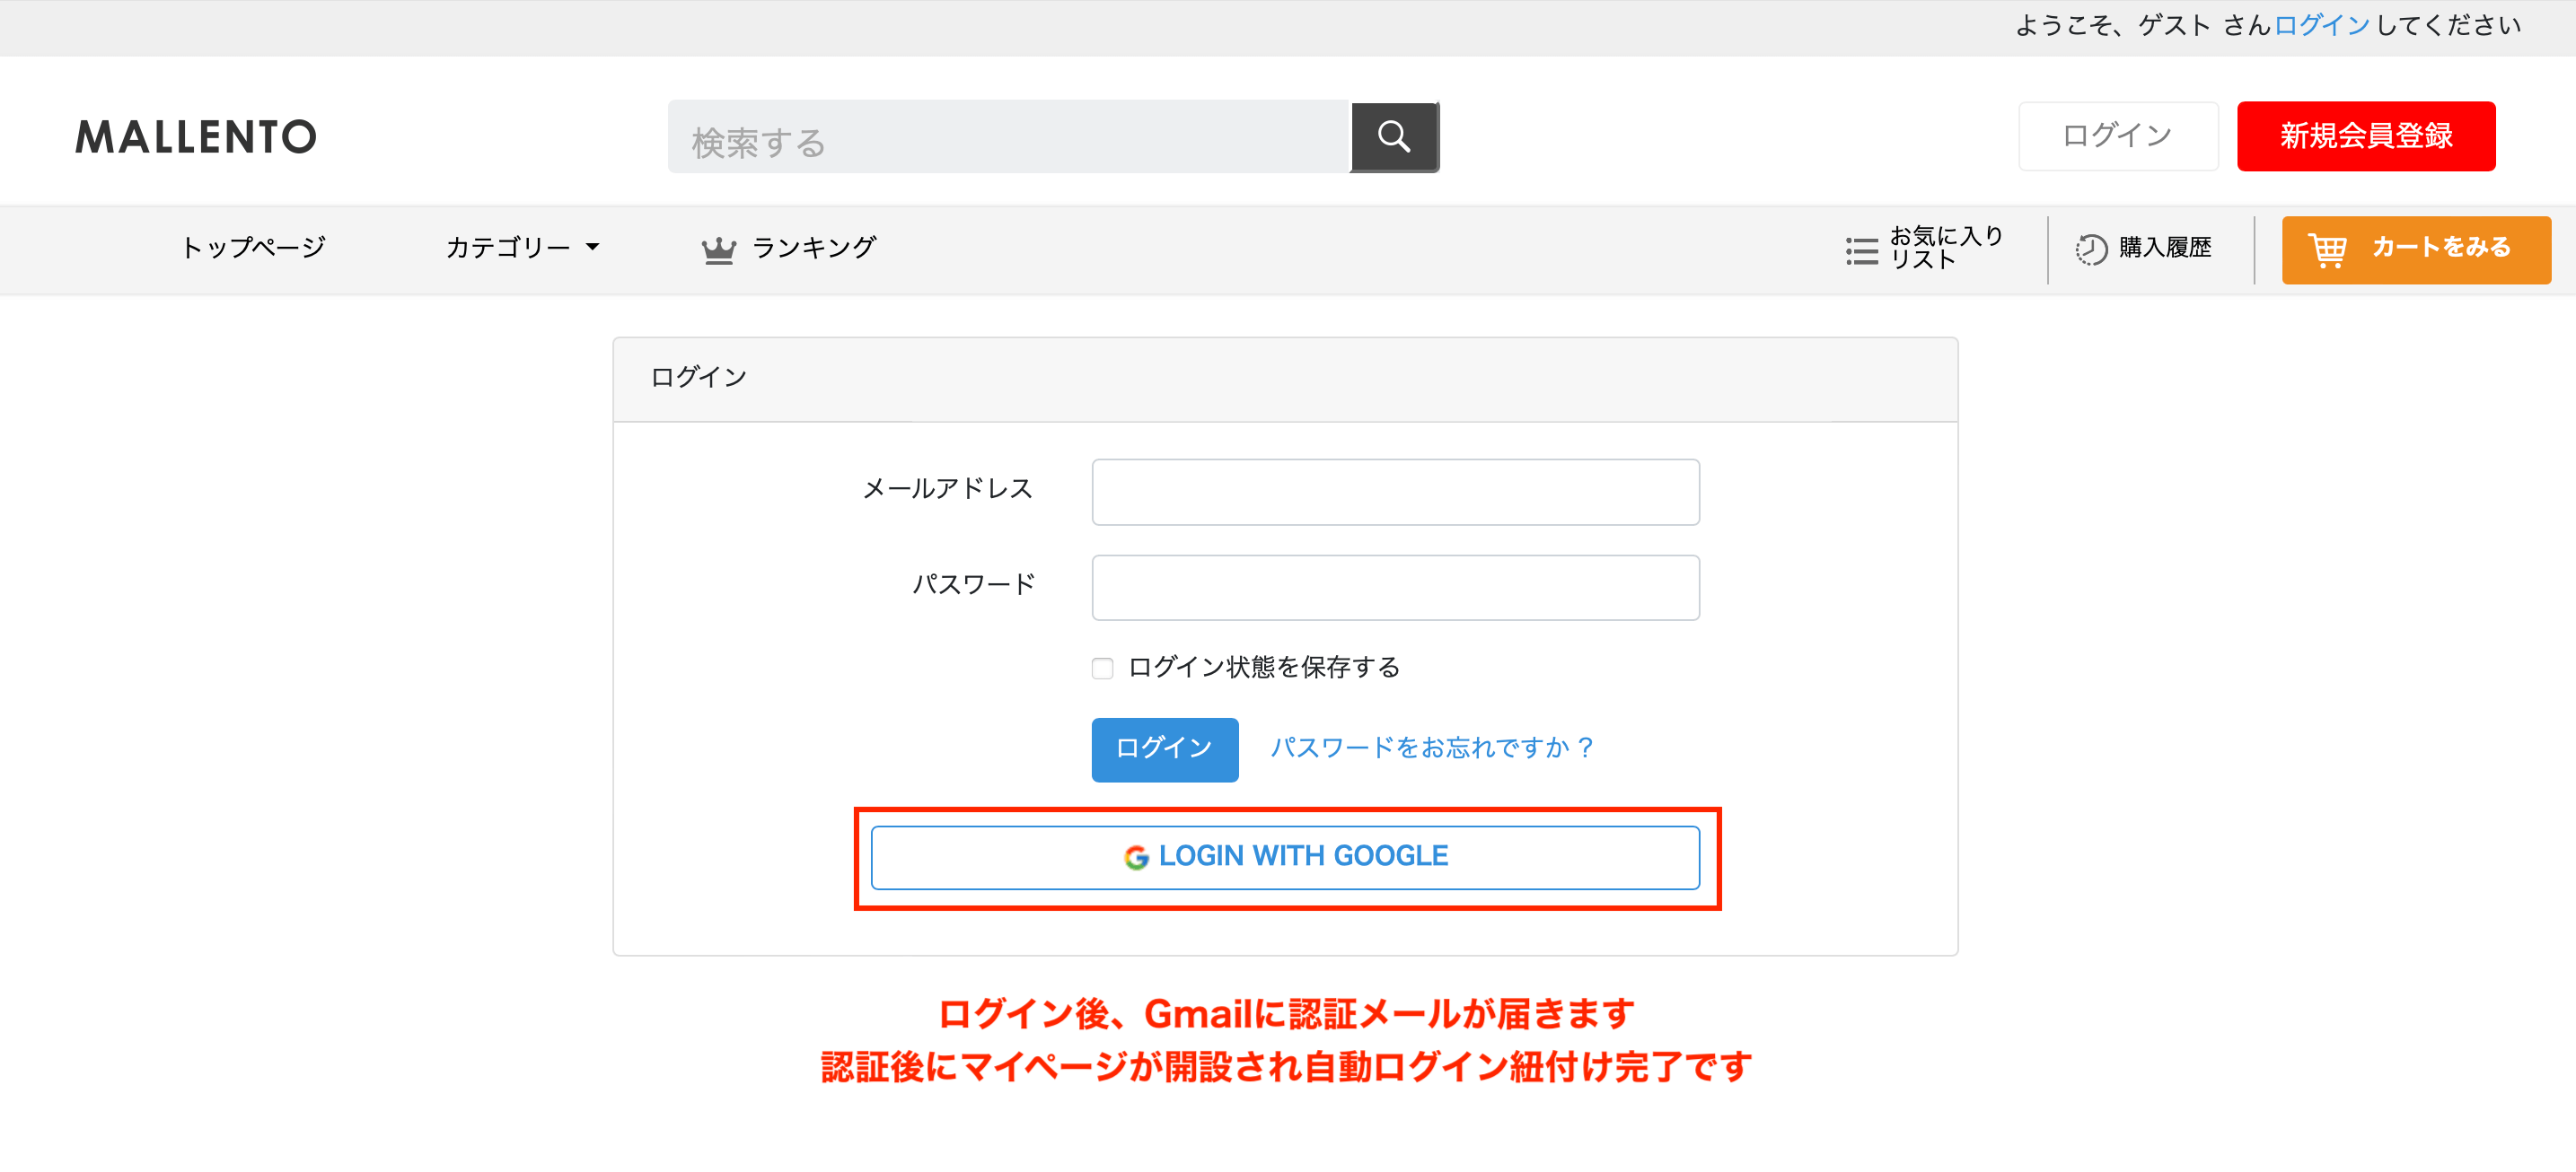This screenshot has height=1172, width=2576.
Task: Click the favorites list icon
Action: (x=1861, y=249)
